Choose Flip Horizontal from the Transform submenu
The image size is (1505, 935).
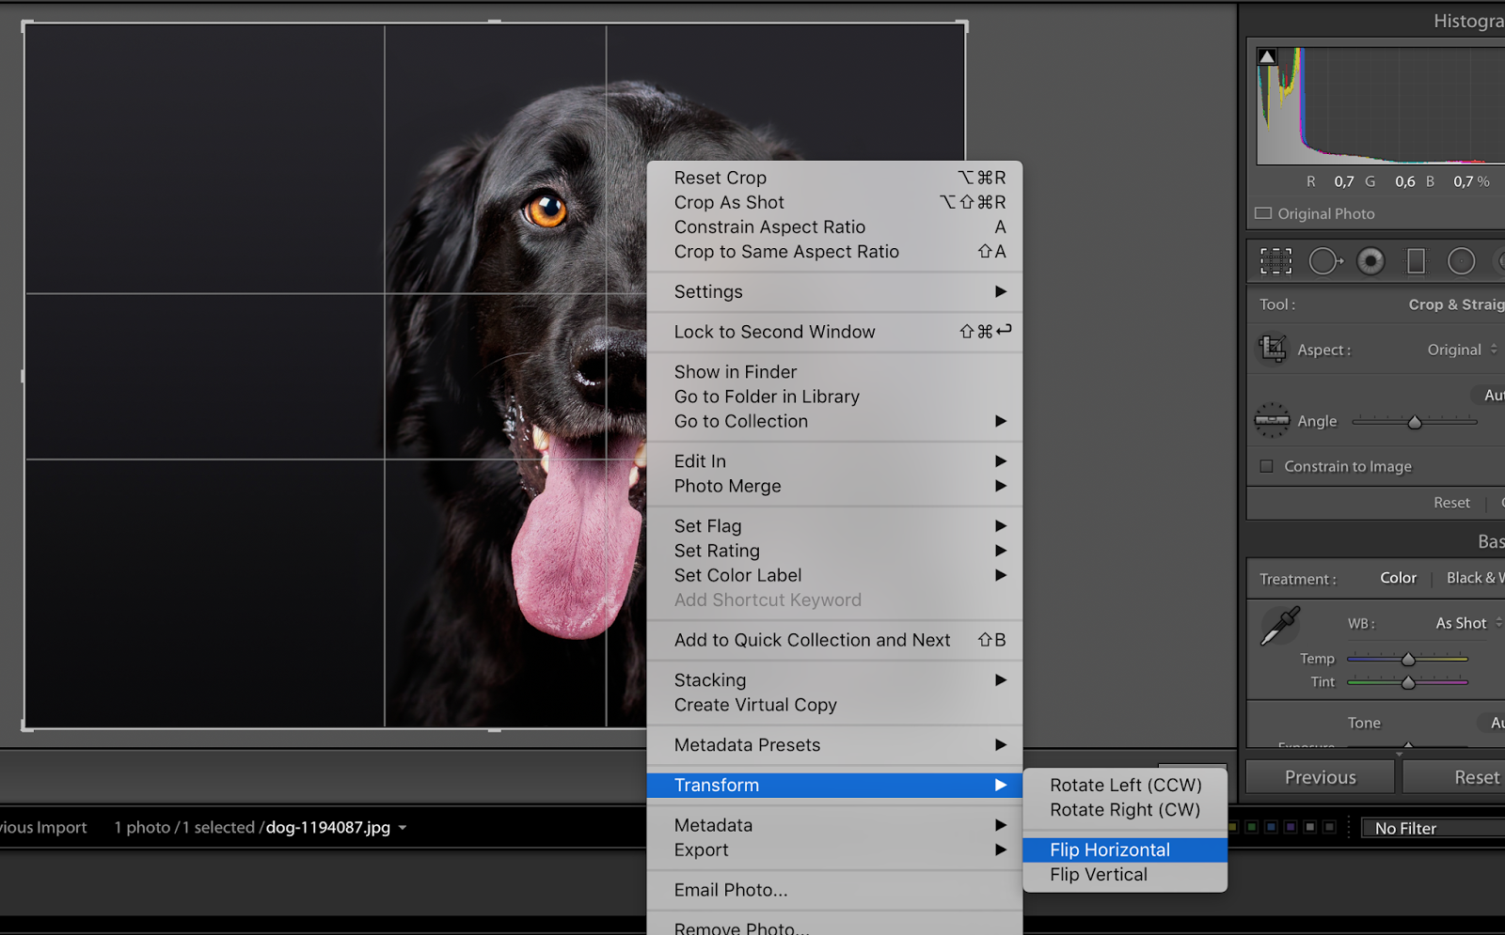(1110, 849)
